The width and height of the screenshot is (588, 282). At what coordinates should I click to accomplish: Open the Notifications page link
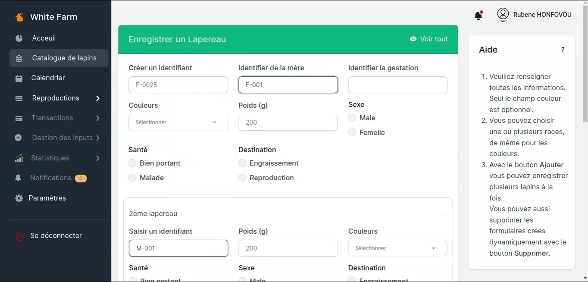(x=50, y=178)
